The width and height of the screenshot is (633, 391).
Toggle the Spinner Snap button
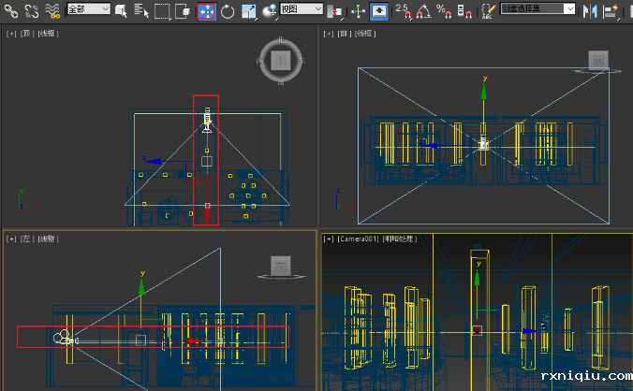(464, 11)
